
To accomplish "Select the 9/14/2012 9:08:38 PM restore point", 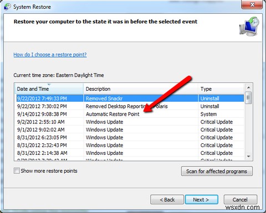I will click(130, 114).
